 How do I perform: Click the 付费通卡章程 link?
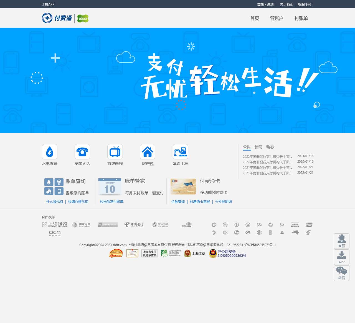200,201
